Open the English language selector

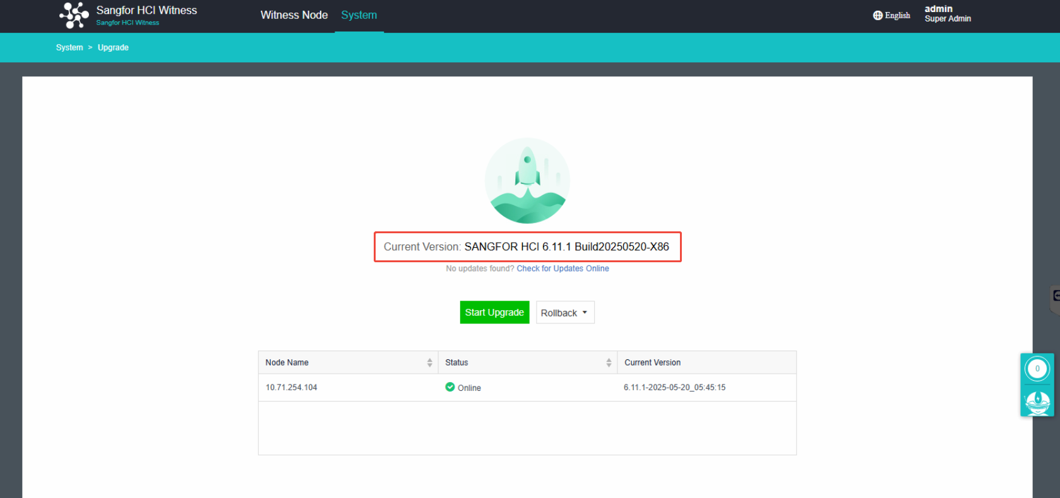891,15
